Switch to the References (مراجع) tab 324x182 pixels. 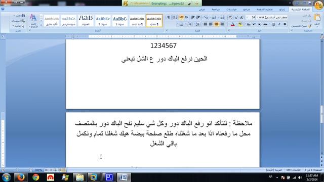tap(247, 10)
